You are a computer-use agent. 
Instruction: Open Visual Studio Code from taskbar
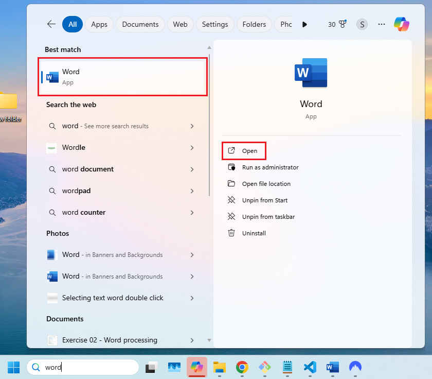pos(310,367)
